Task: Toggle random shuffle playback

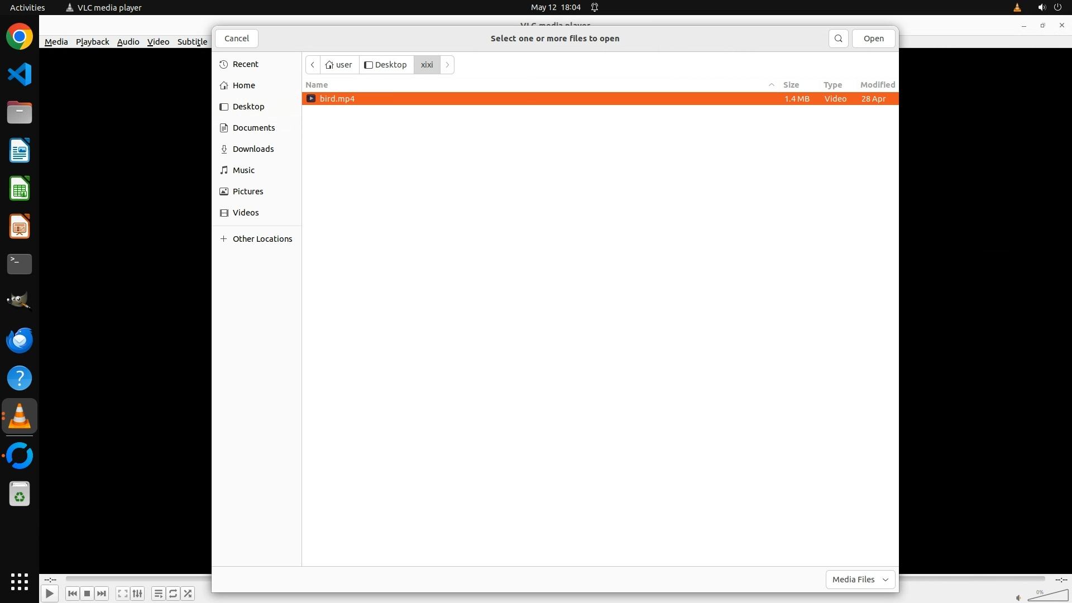Action: coord(188,594)
